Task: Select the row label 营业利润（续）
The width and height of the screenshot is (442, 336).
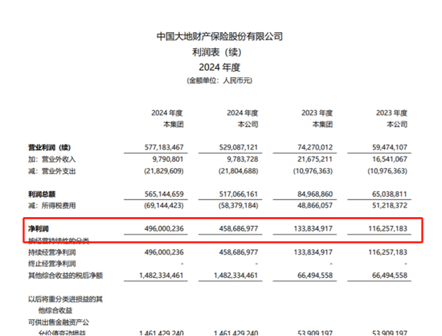Action: point(49,147)
